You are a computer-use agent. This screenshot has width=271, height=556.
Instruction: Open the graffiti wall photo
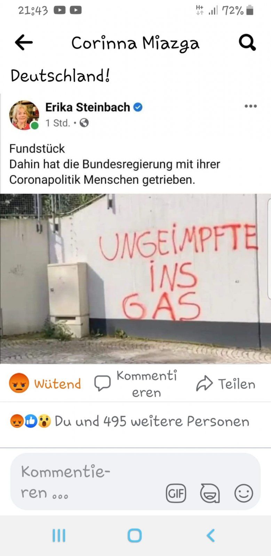(135, 279)
